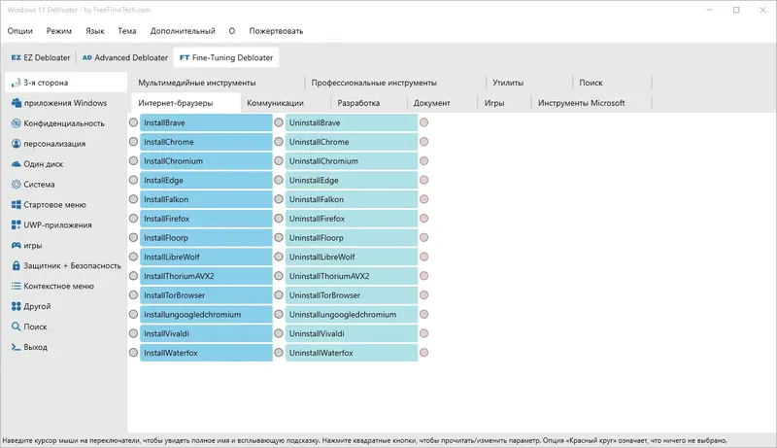This screenshot has width=777, height=448.
Task: Open the персонализация sidebar icon
Action: pos(17,144)
